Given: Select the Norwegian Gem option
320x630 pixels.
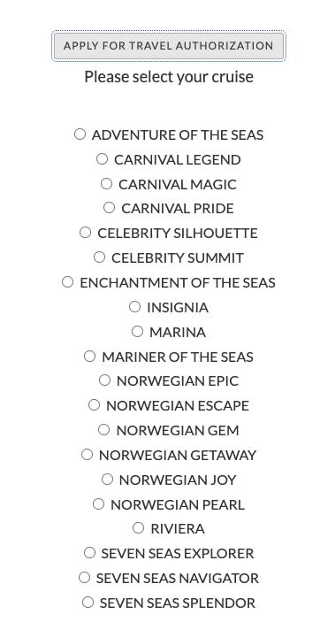Looking at the screenshot, I should pyautogui.click(x=104, y=430).
